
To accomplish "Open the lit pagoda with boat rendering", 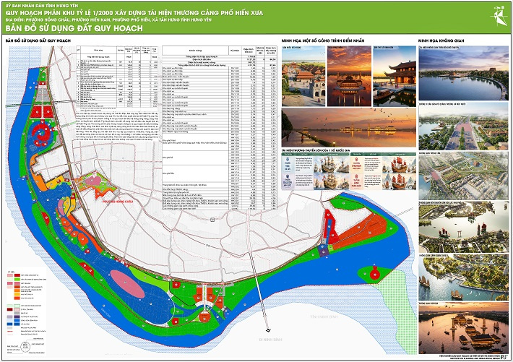I will [395, 77].
